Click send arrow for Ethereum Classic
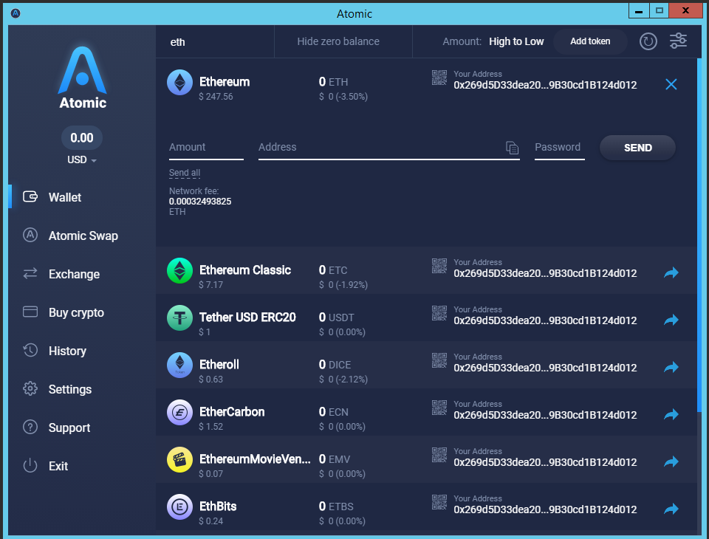 (671, 272)
